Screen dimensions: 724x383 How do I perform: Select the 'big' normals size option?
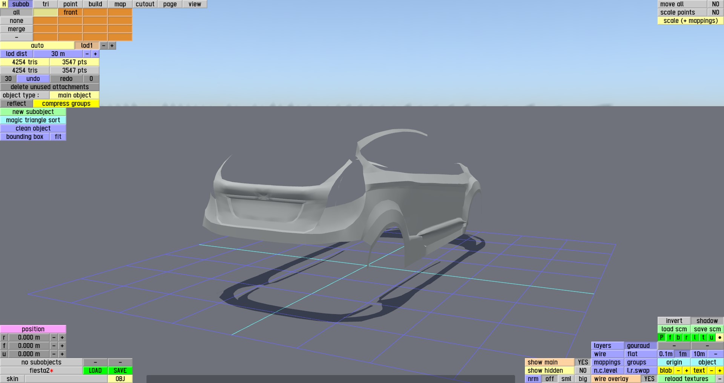pos(583,379)
